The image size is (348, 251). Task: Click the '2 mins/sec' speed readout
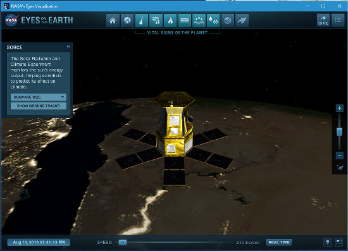coord(247,242)
